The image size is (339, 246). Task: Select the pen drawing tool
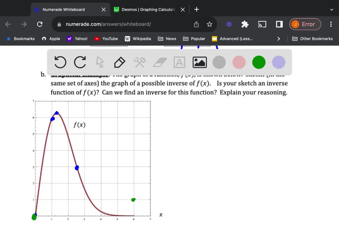(x=120, y=62)
